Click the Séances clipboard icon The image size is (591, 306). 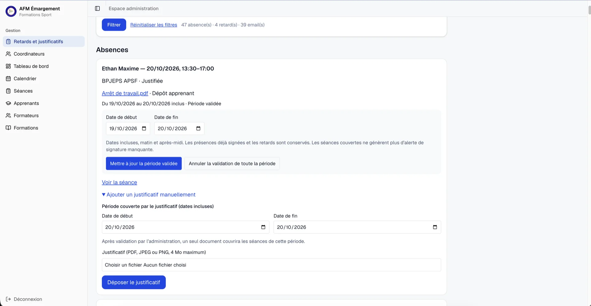(x=8, y=91)
